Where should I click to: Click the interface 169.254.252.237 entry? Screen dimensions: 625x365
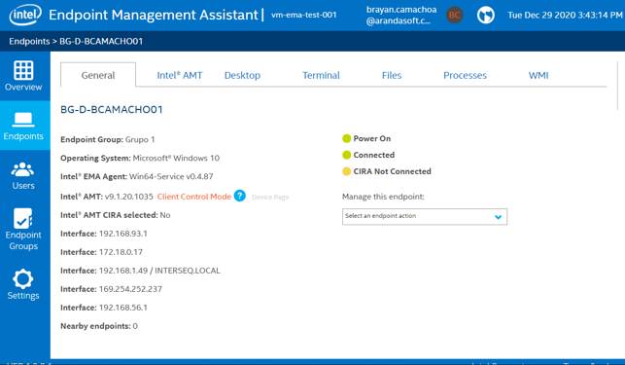click(x=111, y=289)
